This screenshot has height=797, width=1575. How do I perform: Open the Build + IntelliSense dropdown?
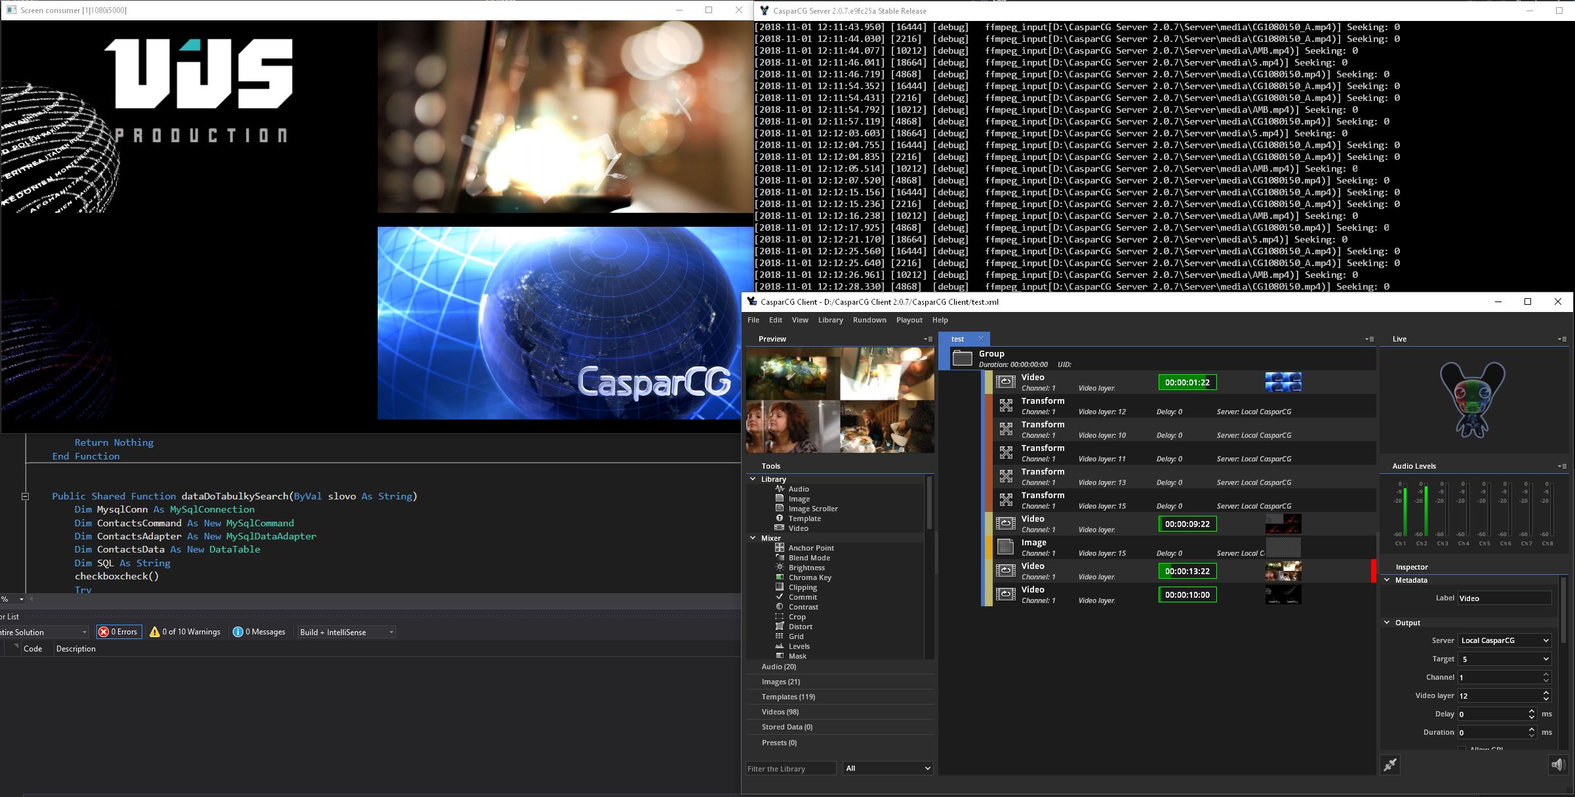click(346, 632)
